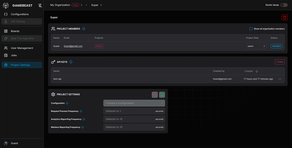Click the Gamebeast lion logo

click(x=6, y=5)
